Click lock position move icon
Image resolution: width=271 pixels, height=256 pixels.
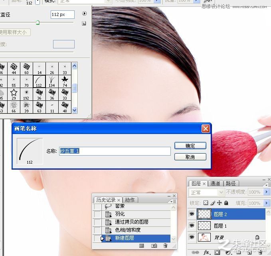tap(220, 203)
